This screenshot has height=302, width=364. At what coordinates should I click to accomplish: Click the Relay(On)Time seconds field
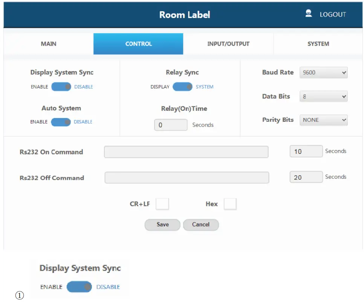(171, 125)
